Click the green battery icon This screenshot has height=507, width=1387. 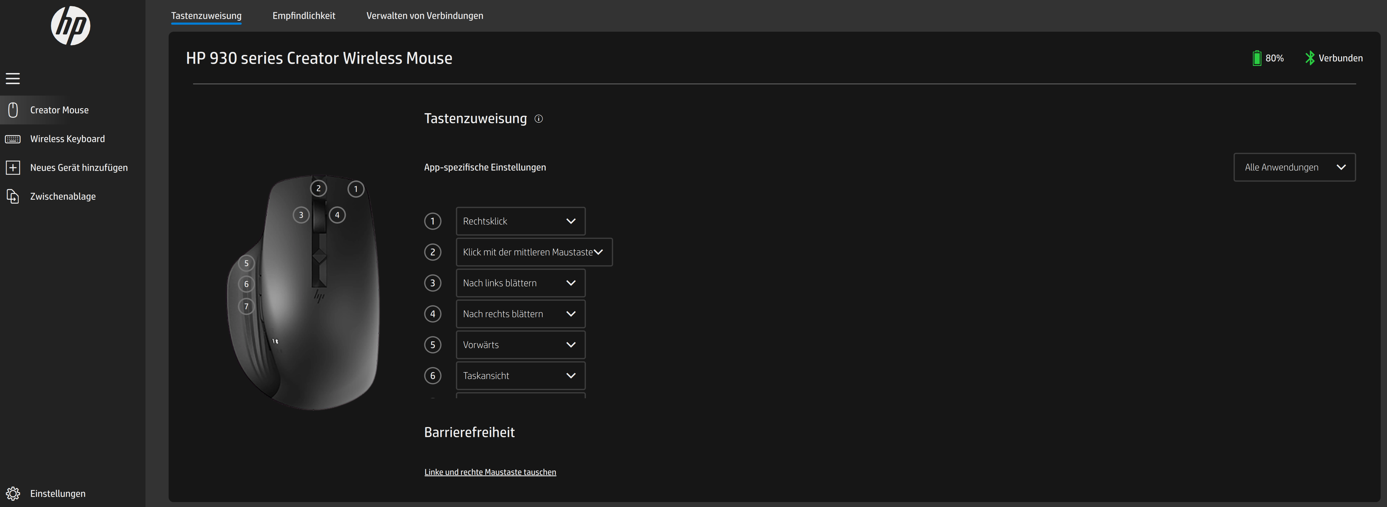(1257, 58)
